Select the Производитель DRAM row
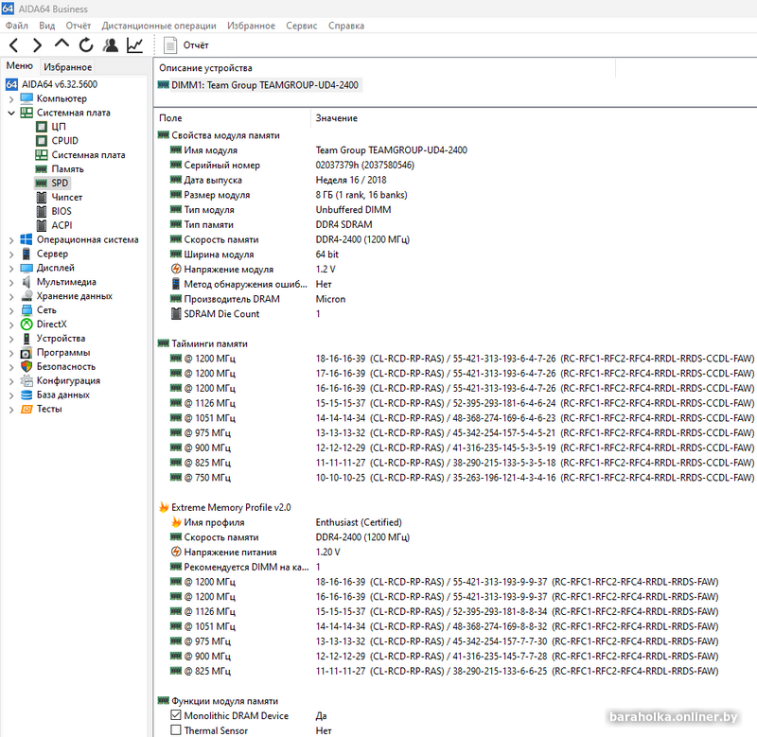This screenshot has width=757, height=737. (x=257, y=299)
